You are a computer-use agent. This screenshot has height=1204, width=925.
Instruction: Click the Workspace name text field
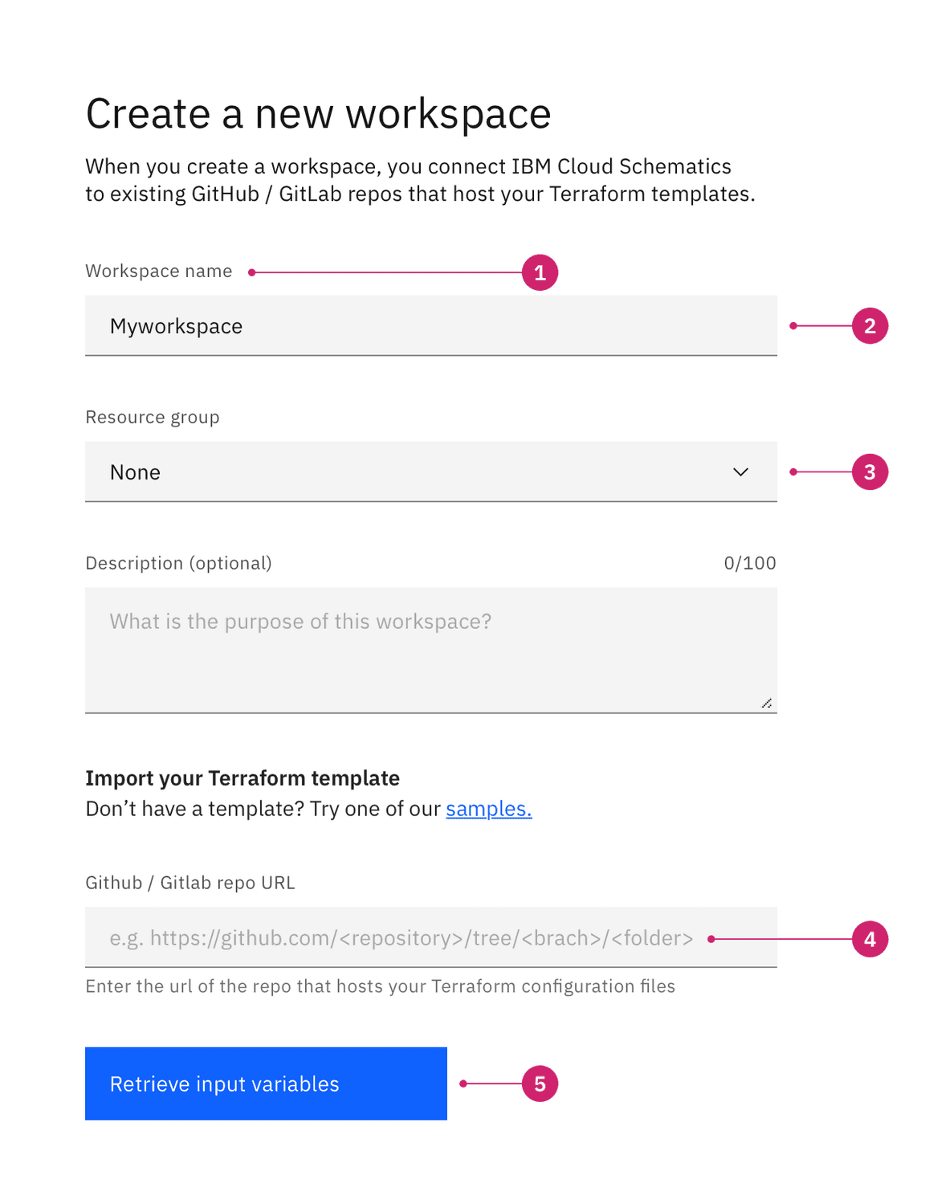pos(430,326)
